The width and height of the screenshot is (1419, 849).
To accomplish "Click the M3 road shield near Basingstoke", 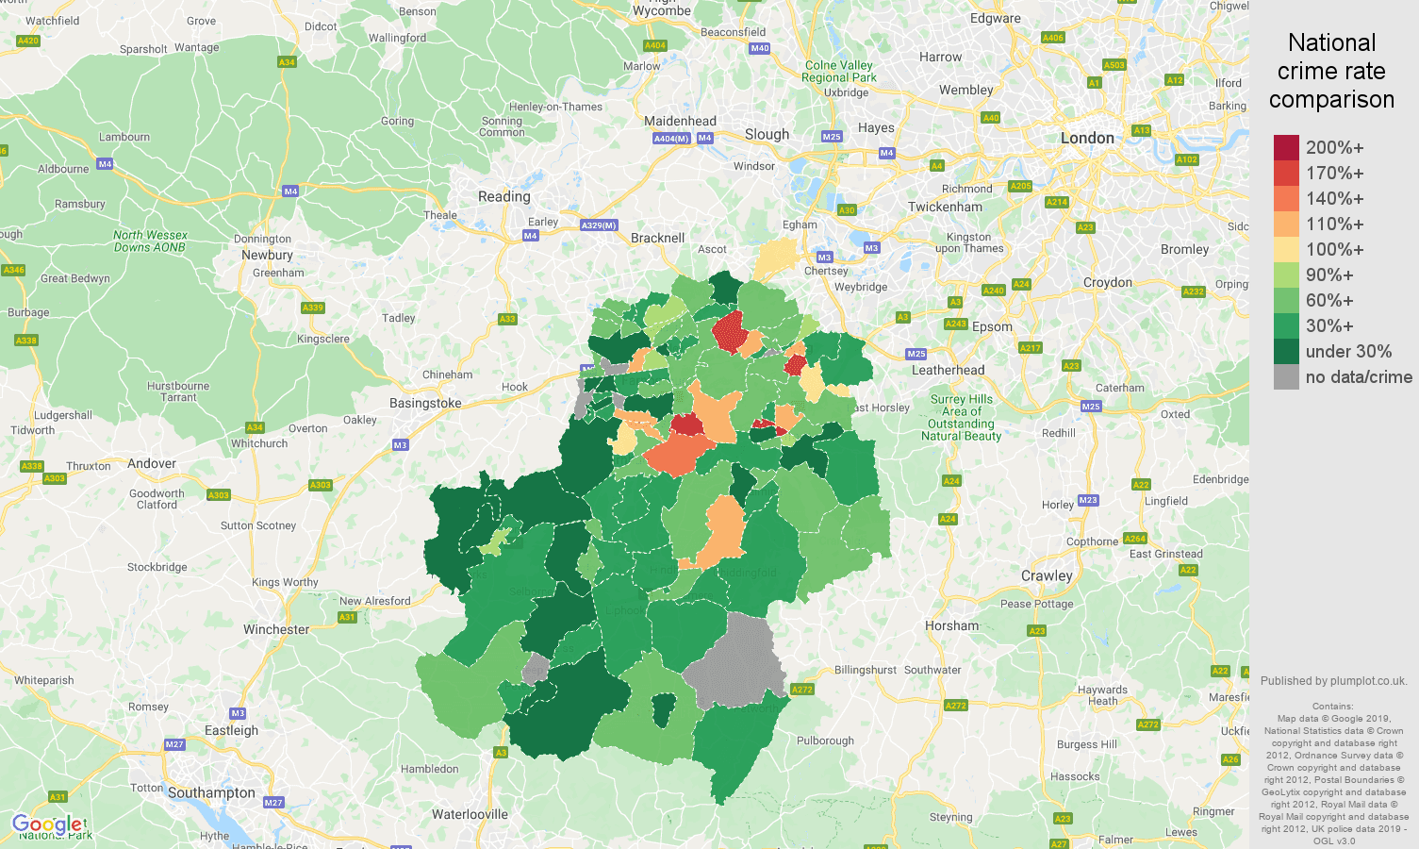I will pos(400,445).
